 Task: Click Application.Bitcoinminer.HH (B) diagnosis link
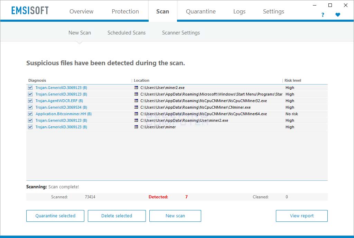[x=64, y=114]
